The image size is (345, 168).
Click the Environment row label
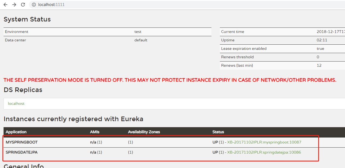[x=17, y=32]
